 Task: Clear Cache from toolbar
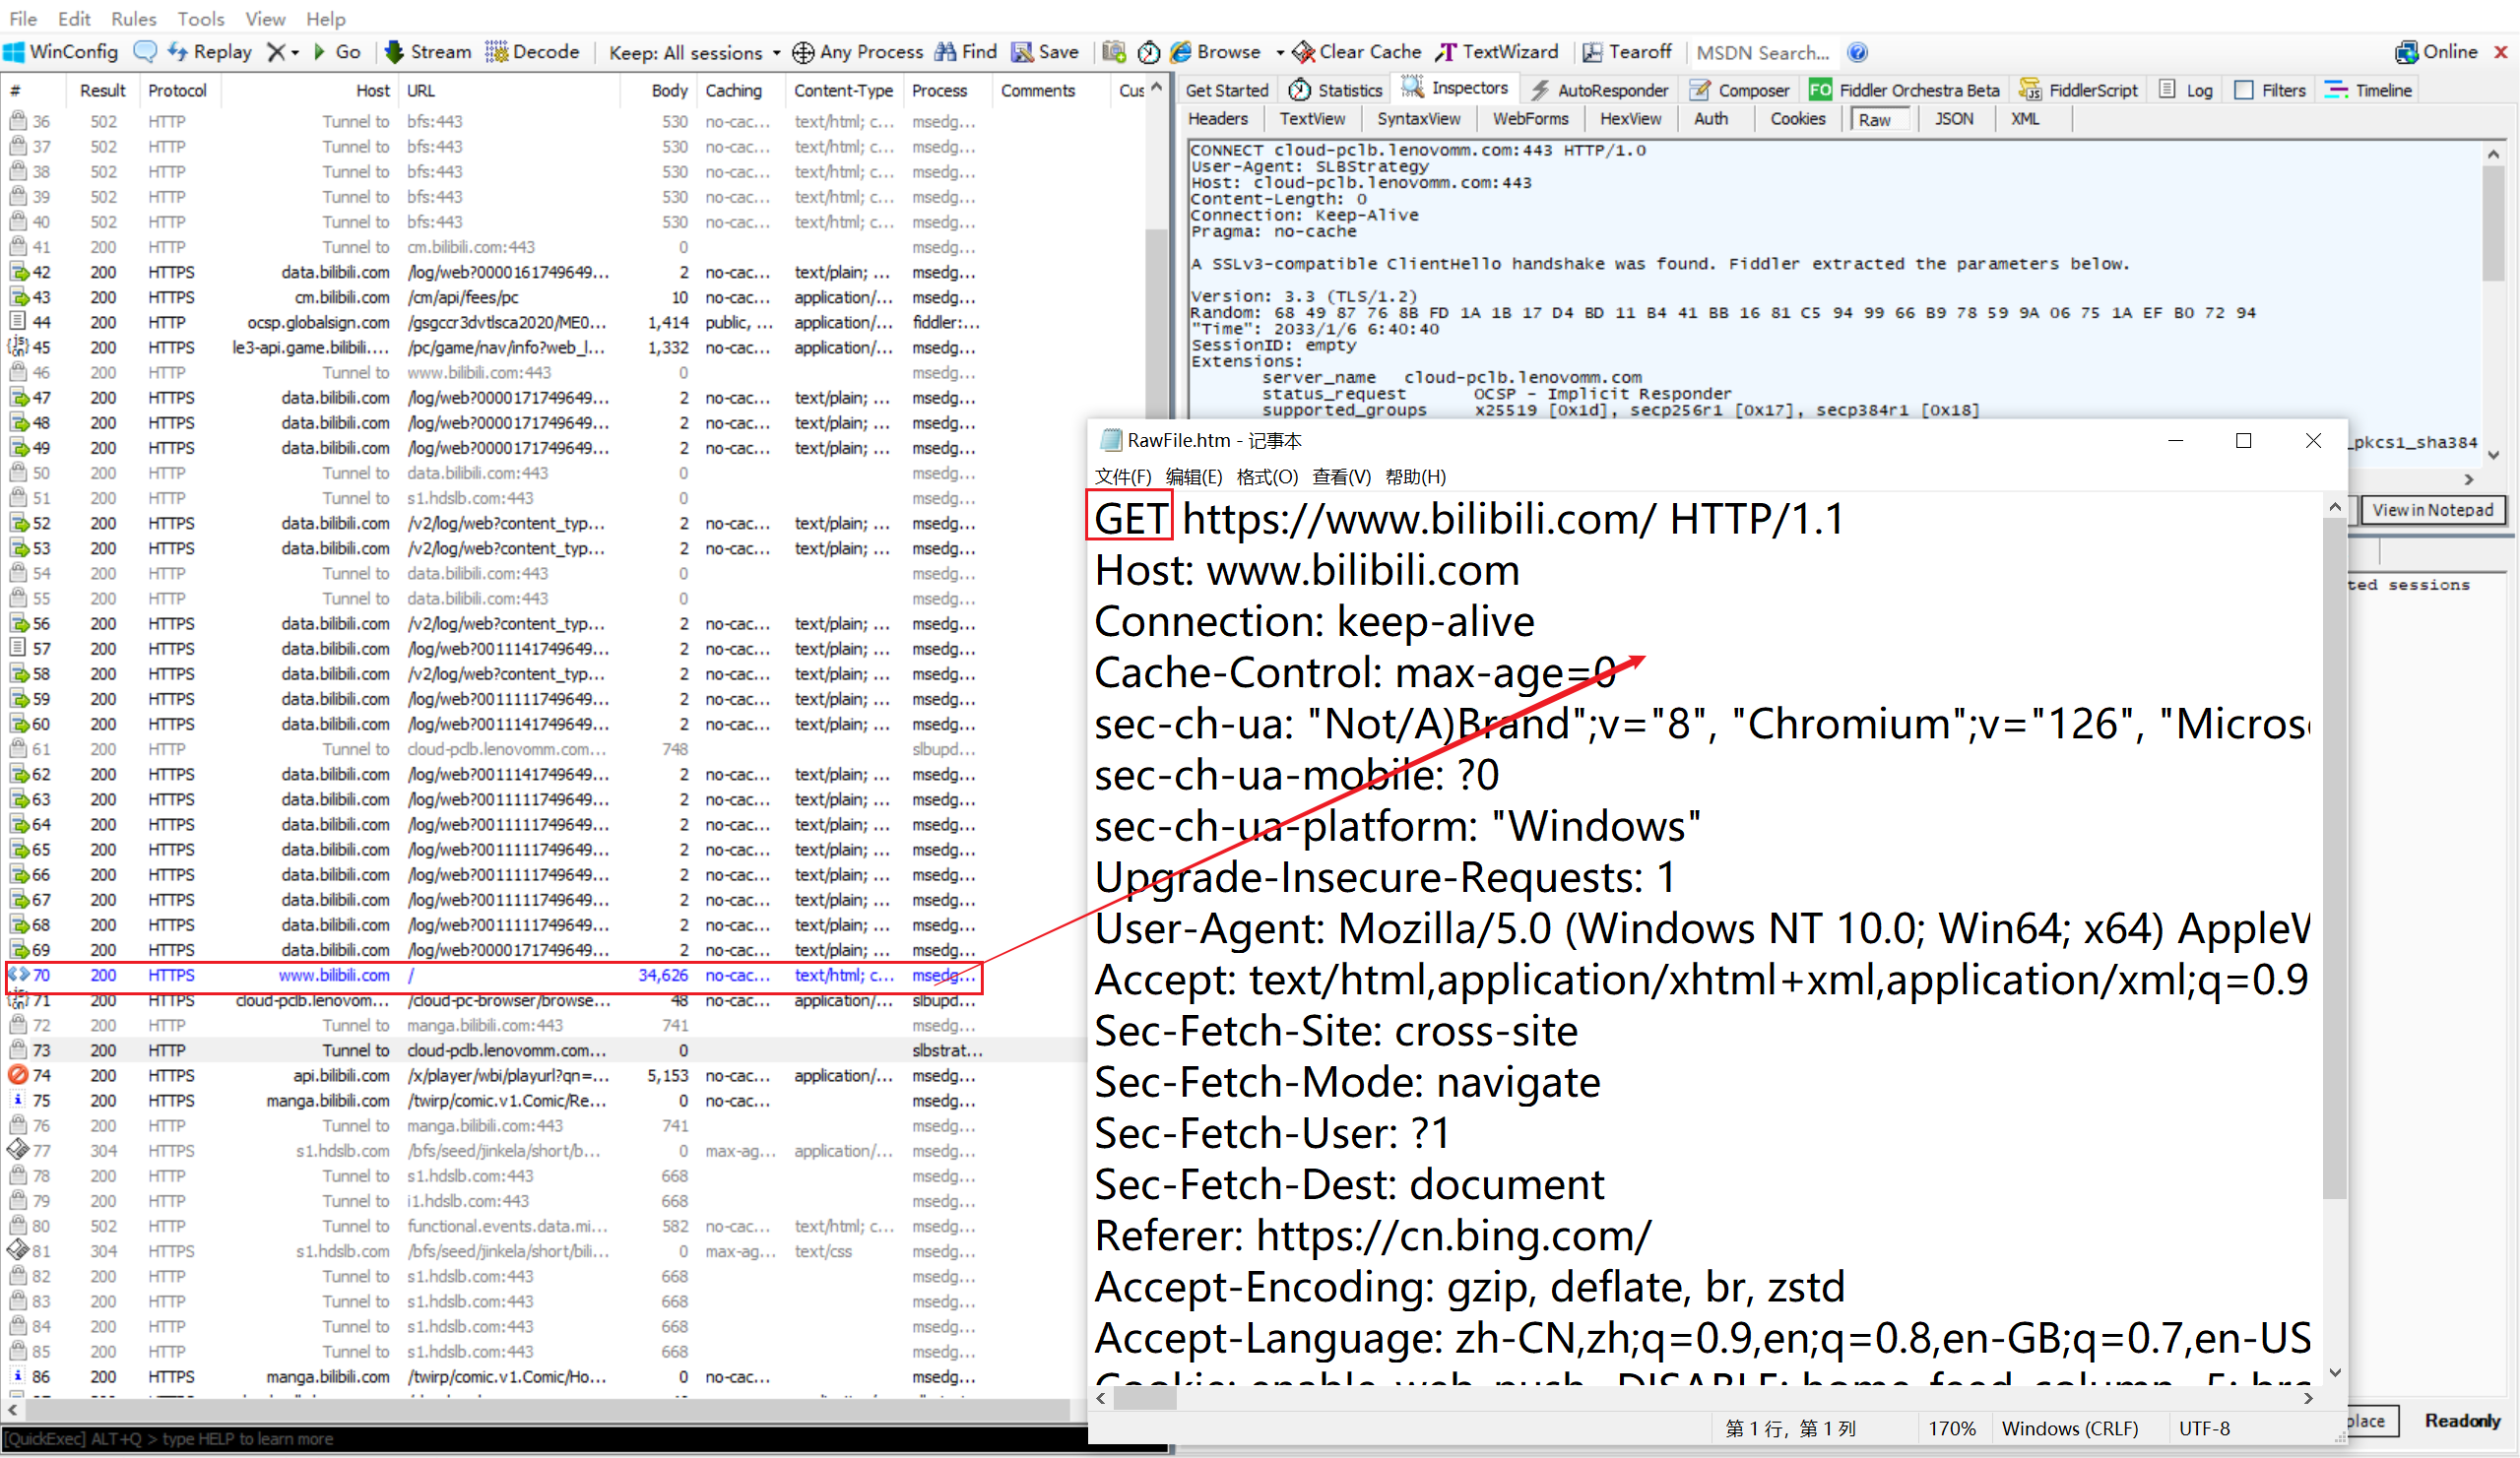pyautogui.click(x=1356, y=52)
